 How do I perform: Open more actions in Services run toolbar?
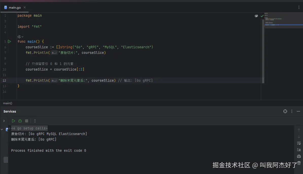click(35, 121)
